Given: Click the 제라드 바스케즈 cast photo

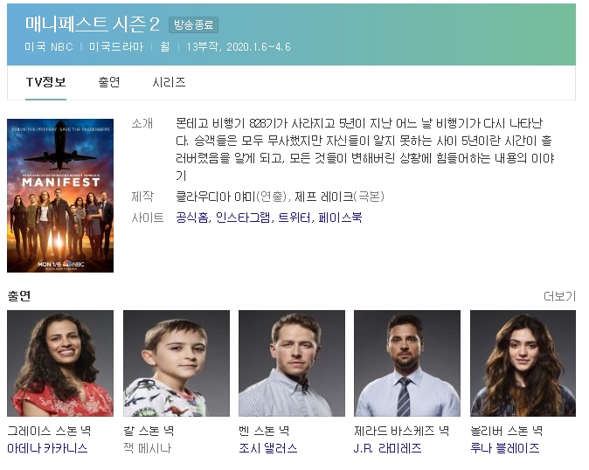Looking at the screenshot, I should pyautogui.click(x=407, y=363).
